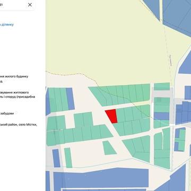Click the text line ending 'житлового'
191x191 pixels.
click(14, 92)
